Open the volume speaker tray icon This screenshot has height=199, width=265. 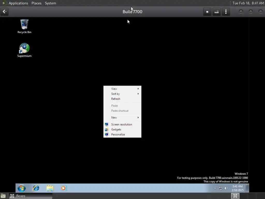tap(226, 188)
